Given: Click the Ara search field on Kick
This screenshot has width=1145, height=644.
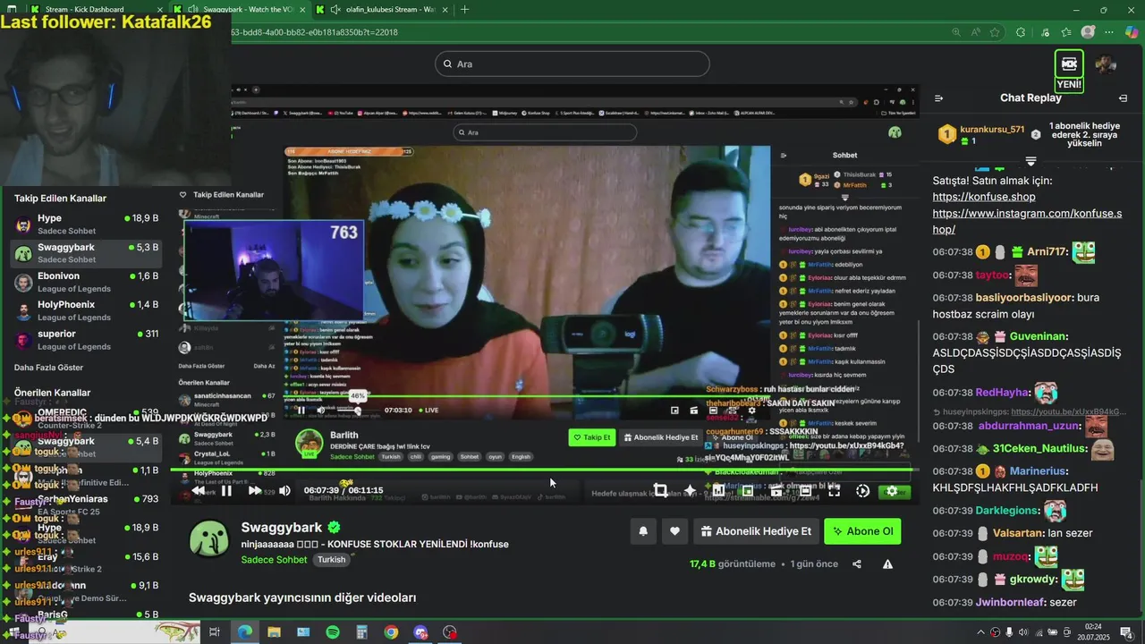Looking at the screenshot, I should tap(572, 64).
